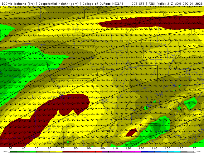Click the dark gray color bar swatch after 160
204x153 pixels.
[x=184, y=152]
